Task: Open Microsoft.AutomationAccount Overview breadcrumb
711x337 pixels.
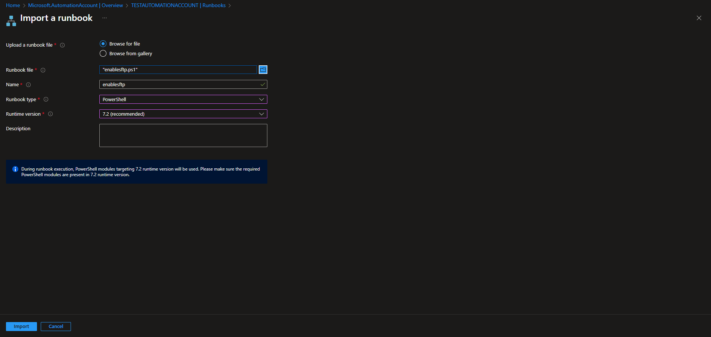Action: (x=75, y=5)
